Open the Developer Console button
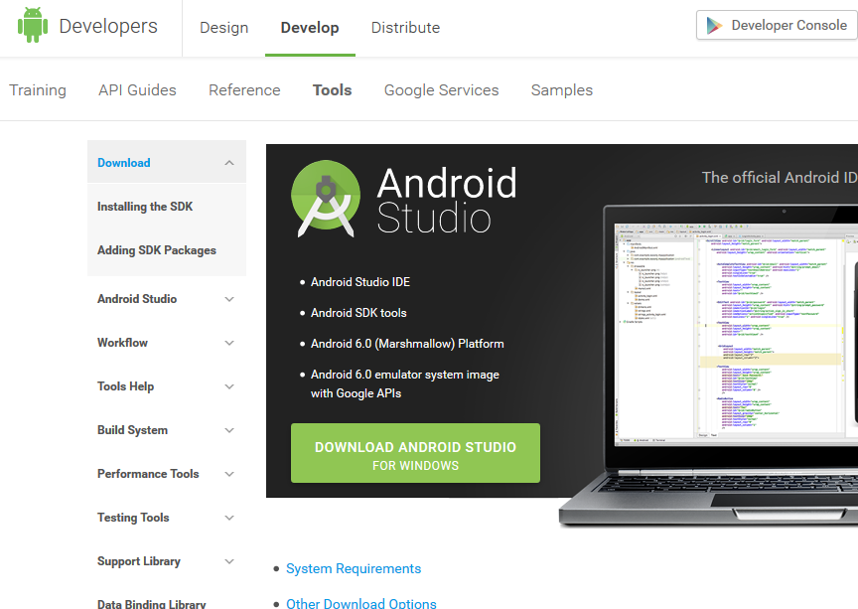 point(777,25)
